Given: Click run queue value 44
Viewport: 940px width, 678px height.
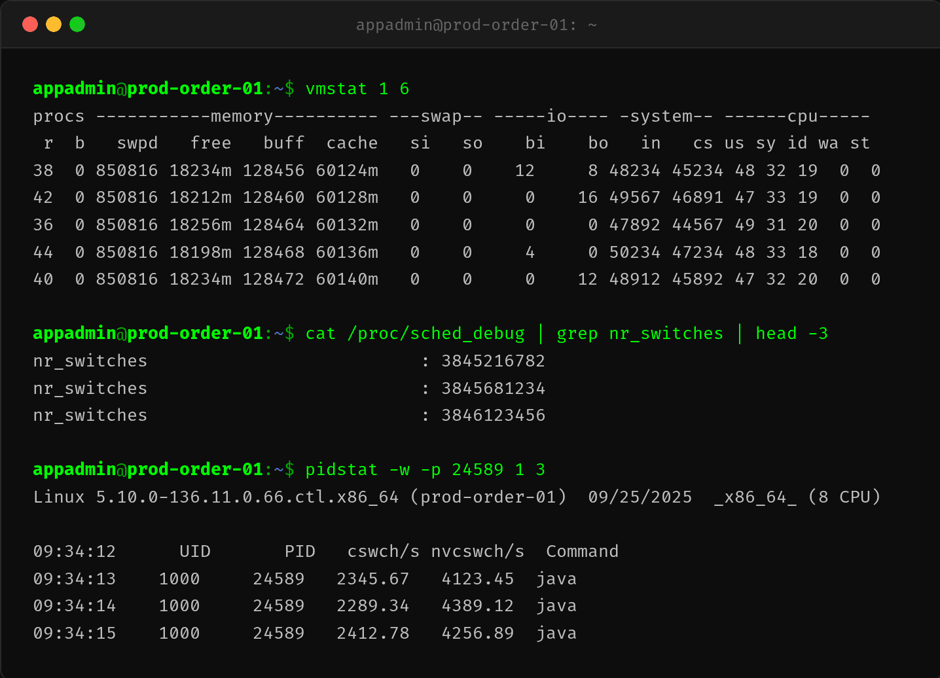Looking at the screenshot, I should coord(43,252).
